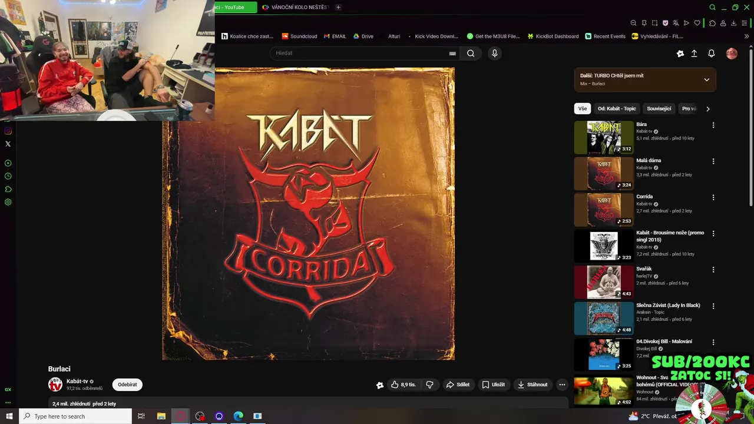The height and width of the screenshot is (424, 754).
Task: Open options for '04.Divokej Bill - Malování'
Action: click(713, 342)
